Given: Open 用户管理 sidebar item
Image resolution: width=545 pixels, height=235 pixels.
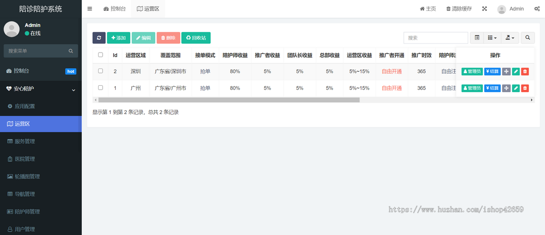Looking at the screenshot, I should click(41, 229).
